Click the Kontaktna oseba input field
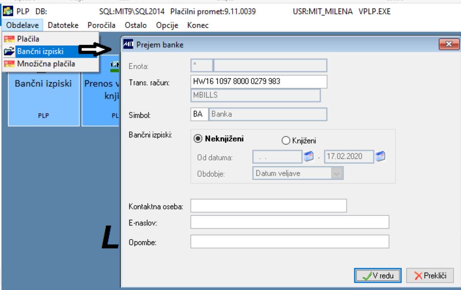Image resolution: width=461 pixels, height=290 pixels. click(x=269, y=205)
